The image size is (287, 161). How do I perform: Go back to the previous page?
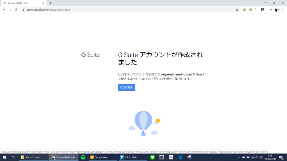(4, 10)
